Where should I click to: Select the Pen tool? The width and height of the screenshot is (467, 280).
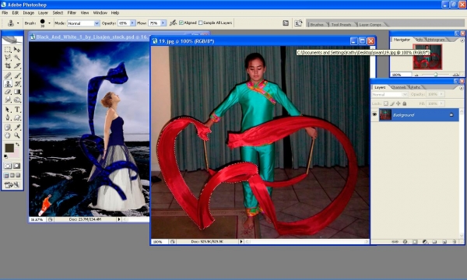8,117
